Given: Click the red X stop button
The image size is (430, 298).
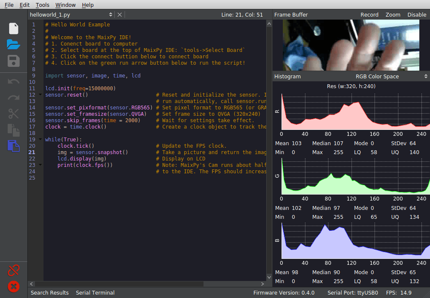Looking at the screenshot, I should click(14, 287).
